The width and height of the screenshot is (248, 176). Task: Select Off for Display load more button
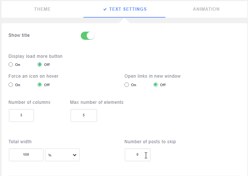click(40, 64)
